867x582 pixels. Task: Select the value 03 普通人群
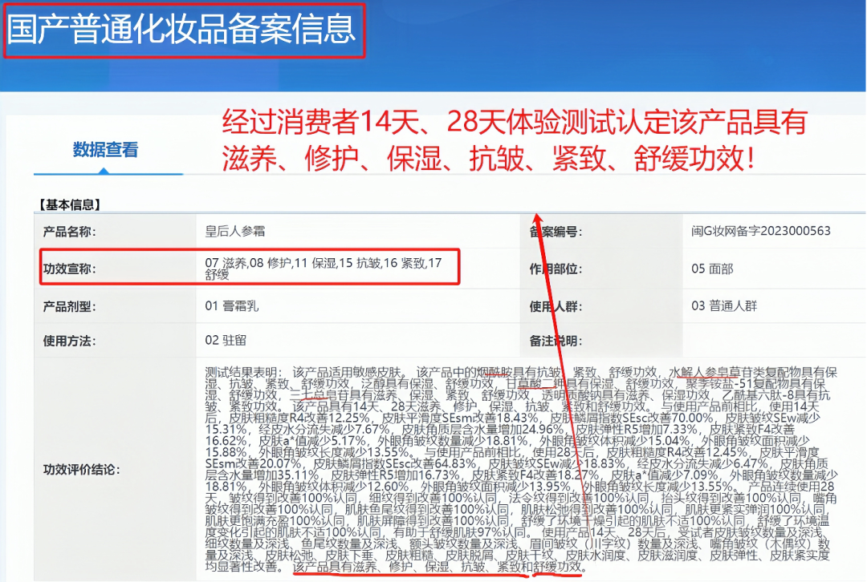click(724, 306)
